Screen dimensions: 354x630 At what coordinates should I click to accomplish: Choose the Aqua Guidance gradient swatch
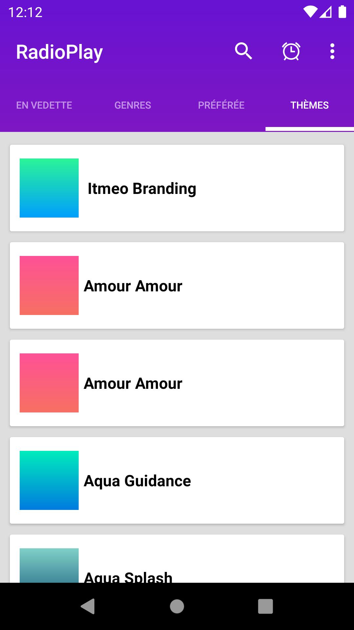pos(49,480)
